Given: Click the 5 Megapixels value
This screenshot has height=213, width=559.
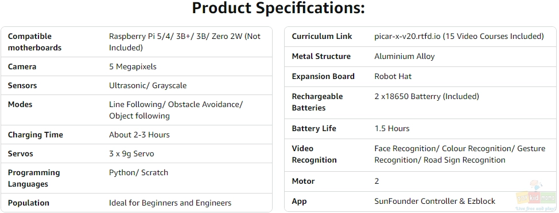Looking at the screenshot, I should click(133, 67).
